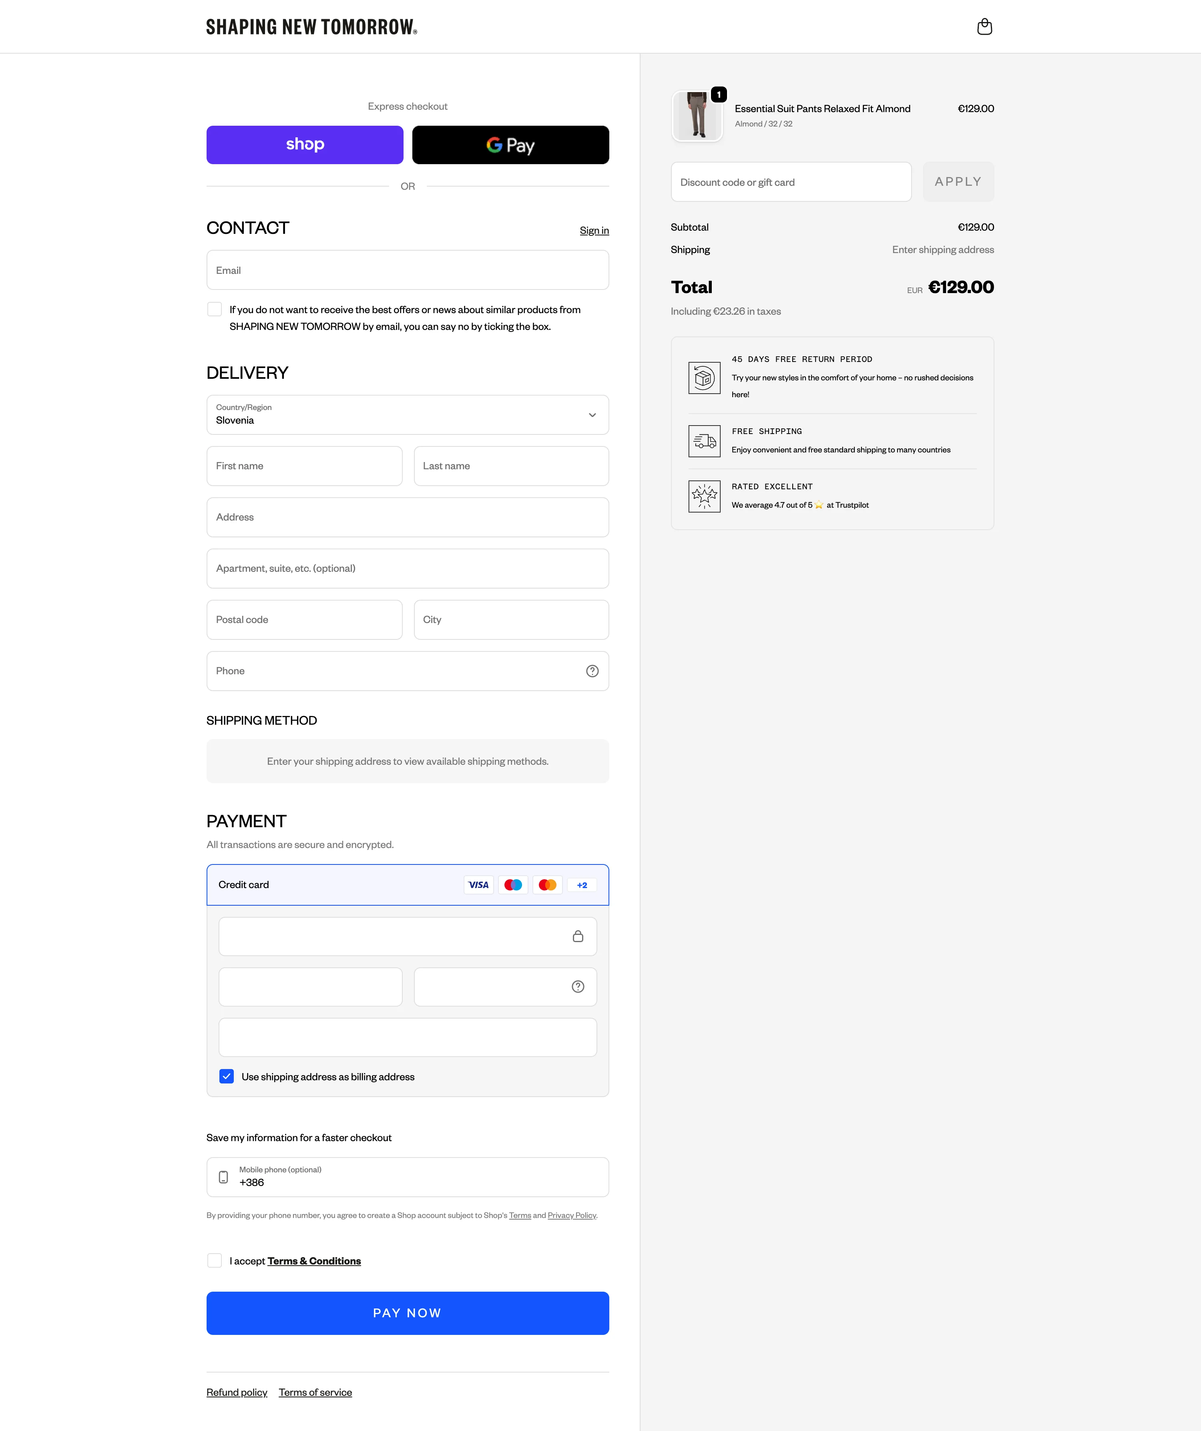This screenshot has width=1201, height=1431.
Task: Uncheck Use shipping address as billing address
Action: (227, 1077)
